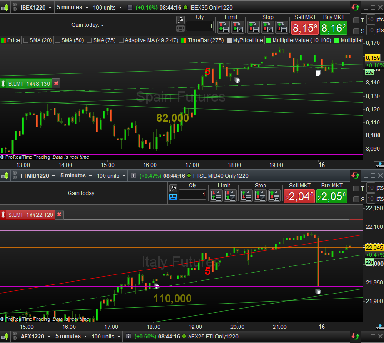Click Sell MKT 8,159 button
384x343 pixels.
(304, 28)
